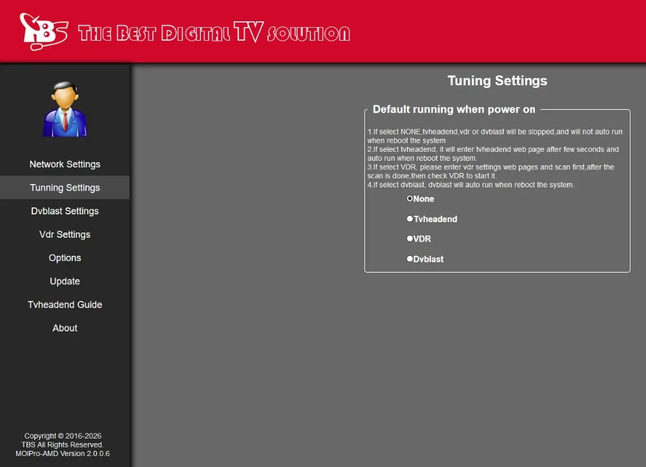Select the None radio button

[x=410, y=198]
